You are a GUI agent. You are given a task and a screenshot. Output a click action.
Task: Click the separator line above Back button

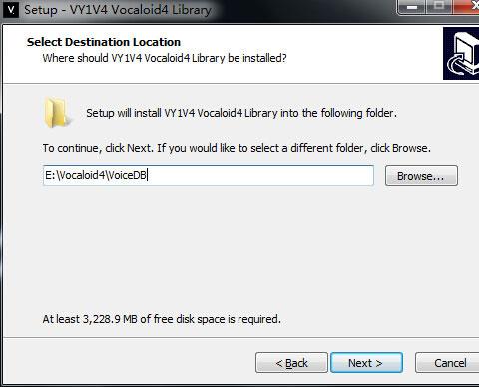[241, 337]
